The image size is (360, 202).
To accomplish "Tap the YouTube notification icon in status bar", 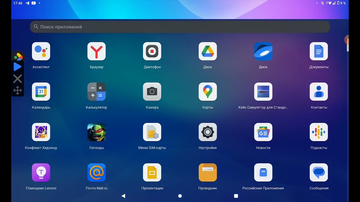I will point(34,3).
